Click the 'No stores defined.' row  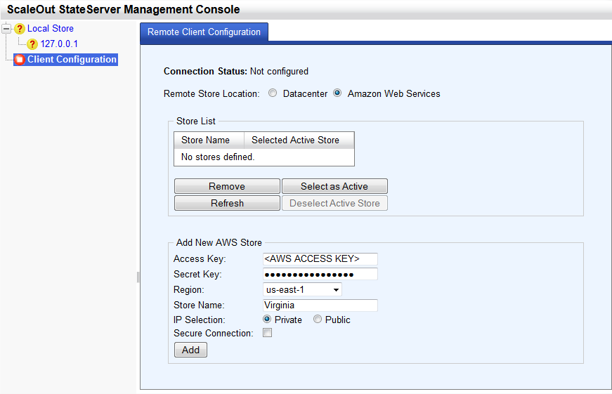pos(264,157)
